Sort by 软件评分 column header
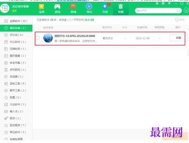The height and width of the screenshot is (143, 189). (x=107, y=27)
